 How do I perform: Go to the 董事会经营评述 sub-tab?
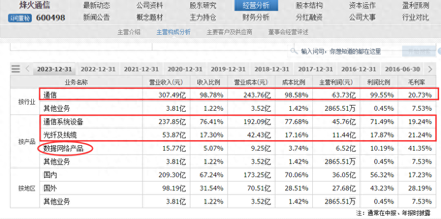tap(288, 32)
